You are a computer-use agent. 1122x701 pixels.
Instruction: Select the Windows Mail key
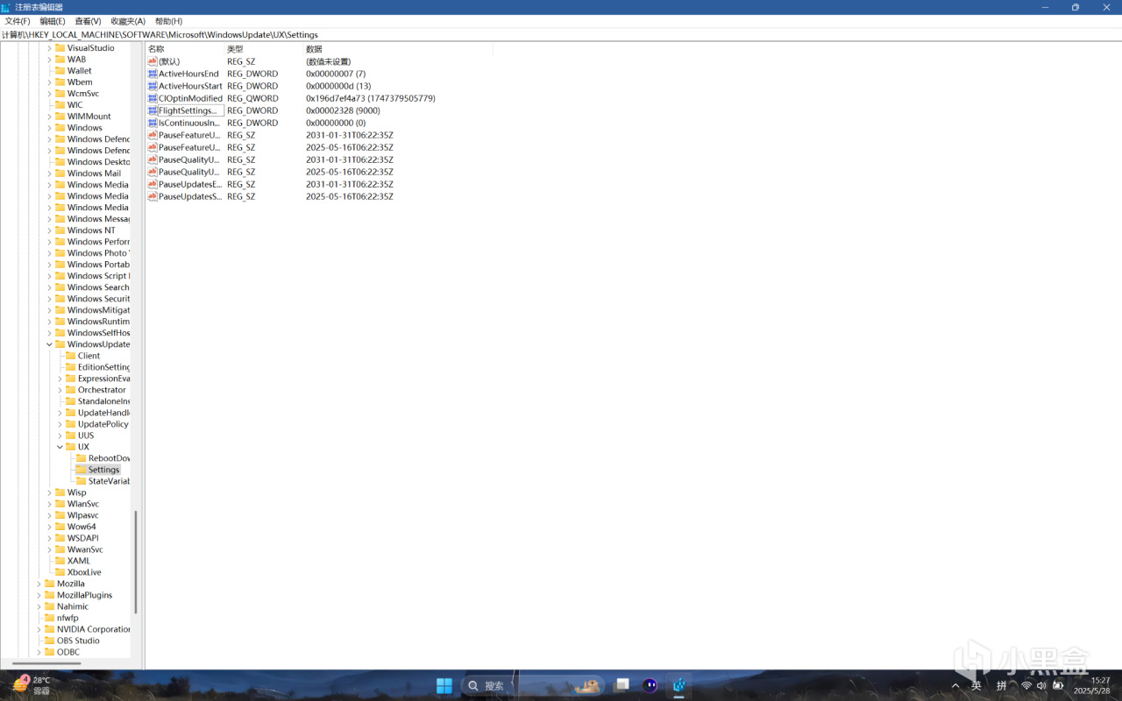(94, 173)
